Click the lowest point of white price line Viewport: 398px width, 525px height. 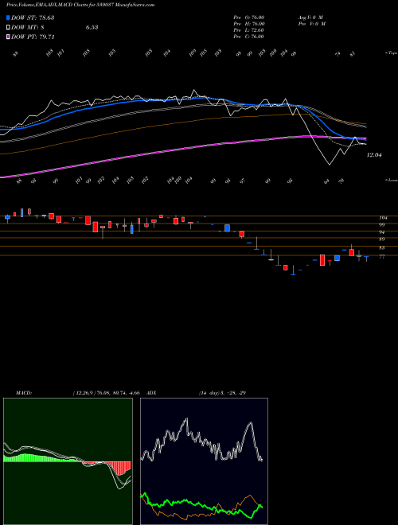pyautogui.click(x=330, y=165)
